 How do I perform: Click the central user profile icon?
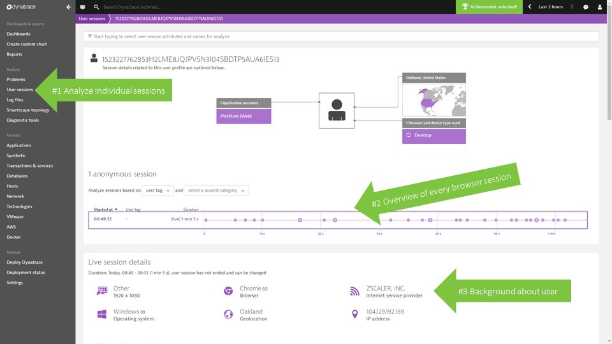pyautogui.click(x=337, y=110)
